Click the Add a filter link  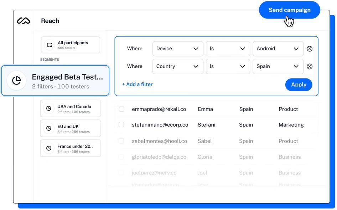pos(137,84)
